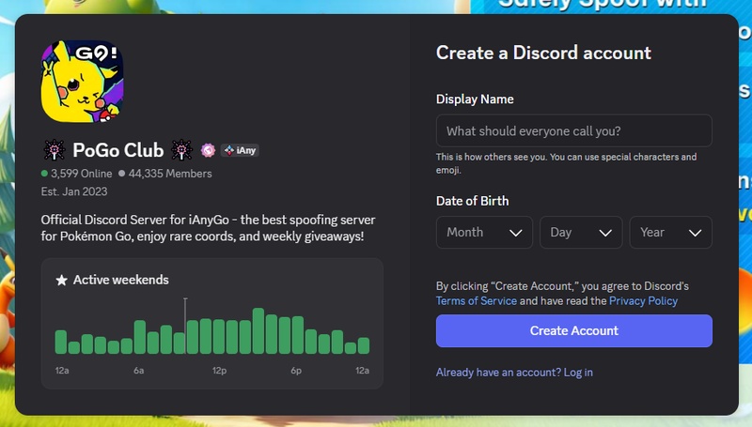752x427 pixels.
Task: Open the Terms of Service link
Action: tap(477, 301)
